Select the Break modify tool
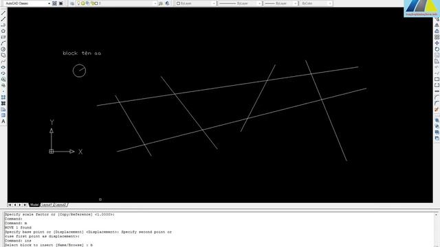 coord(437,85)
